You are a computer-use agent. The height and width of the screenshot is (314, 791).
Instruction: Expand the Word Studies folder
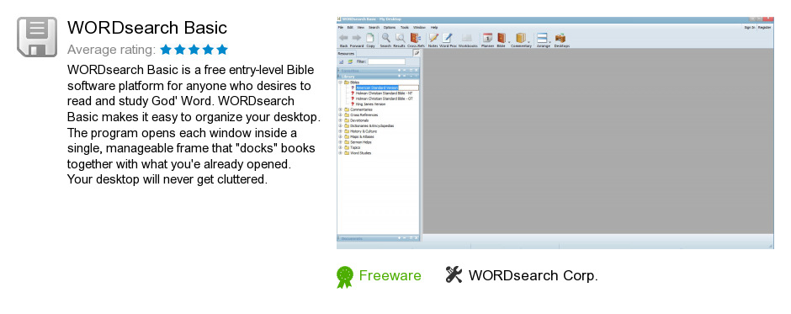tap(341, 153)
